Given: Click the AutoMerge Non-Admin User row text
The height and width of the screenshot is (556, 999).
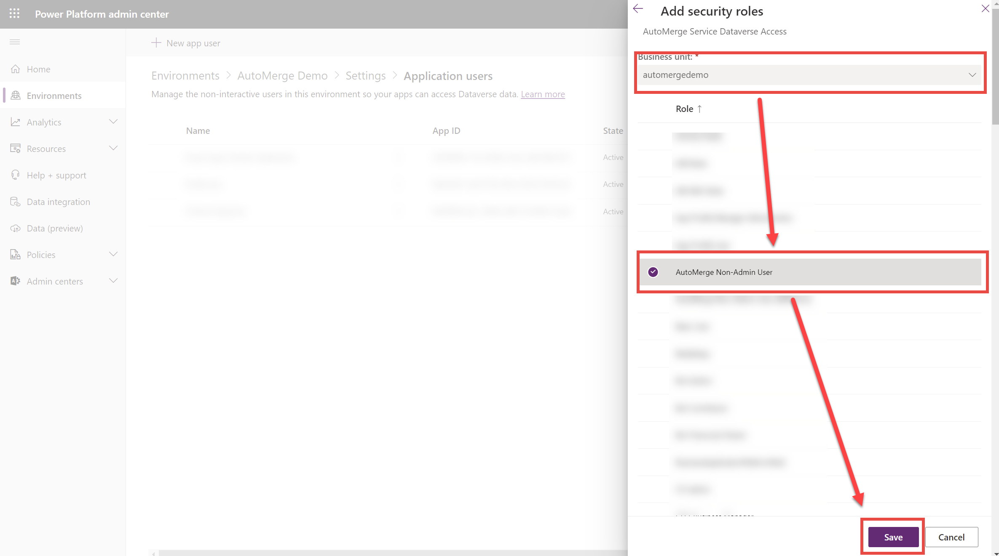Looking at the screenshot, I should click(x=724, y=272).
